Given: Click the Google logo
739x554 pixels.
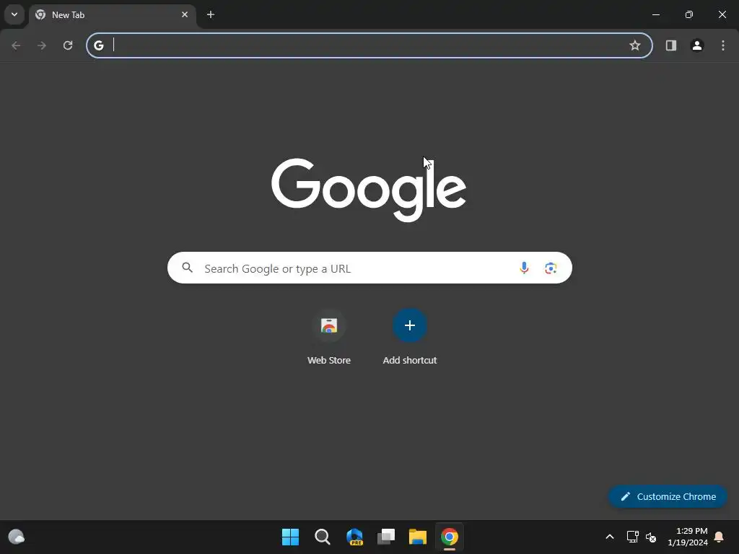Looking at the screenshot, I should point(369,190).
